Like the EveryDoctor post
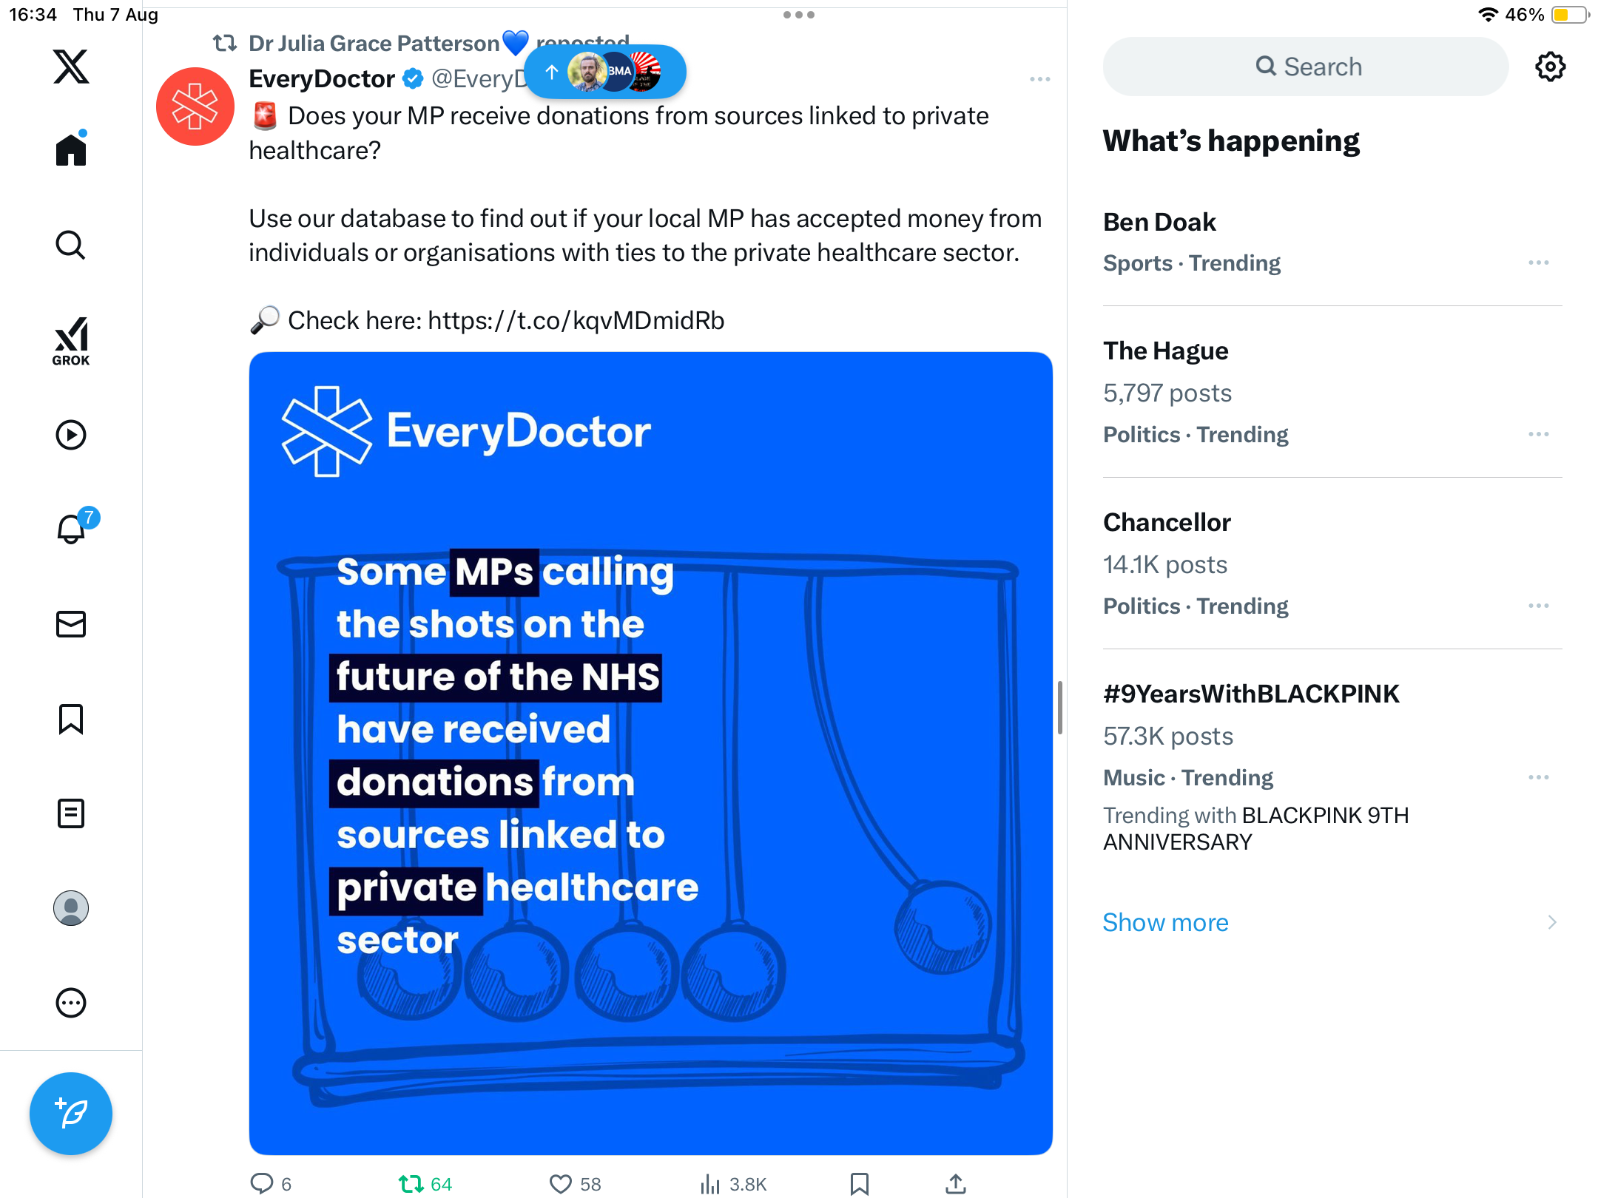This screenshot has width=1598, height=1198. point(576,1184)
